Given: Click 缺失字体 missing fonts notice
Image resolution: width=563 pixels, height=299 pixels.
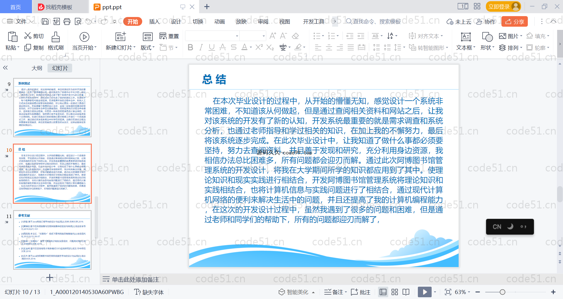Looking at the screenshot, I should [x=149, y=292].
